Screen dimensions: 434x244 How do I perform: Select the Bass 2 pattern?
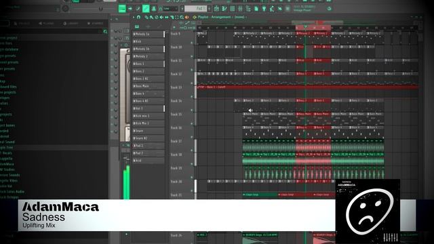(149, 71)
